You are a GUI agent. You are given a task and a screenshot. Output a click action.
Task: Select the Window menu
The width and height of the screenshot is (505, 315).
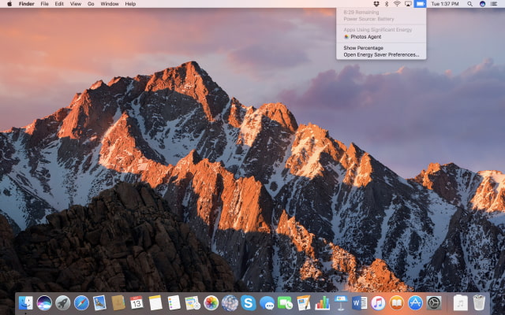110,4
